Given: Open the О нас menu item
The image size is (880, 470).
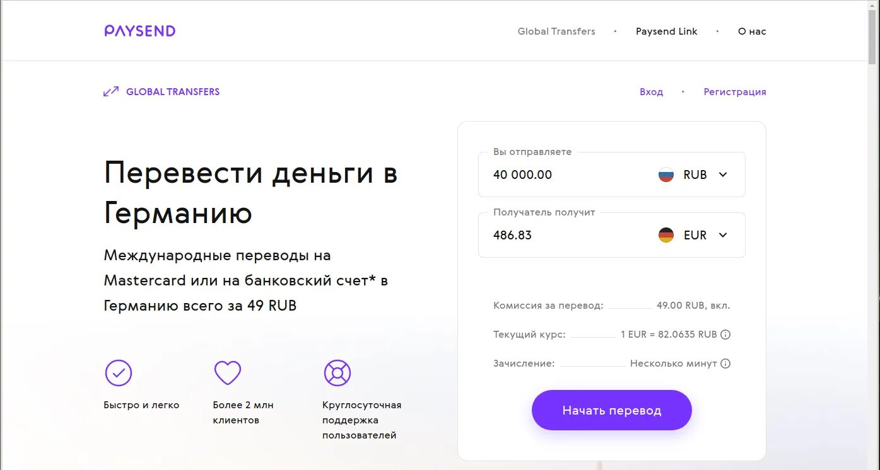Looking at the screenshot, I should 752,32.
